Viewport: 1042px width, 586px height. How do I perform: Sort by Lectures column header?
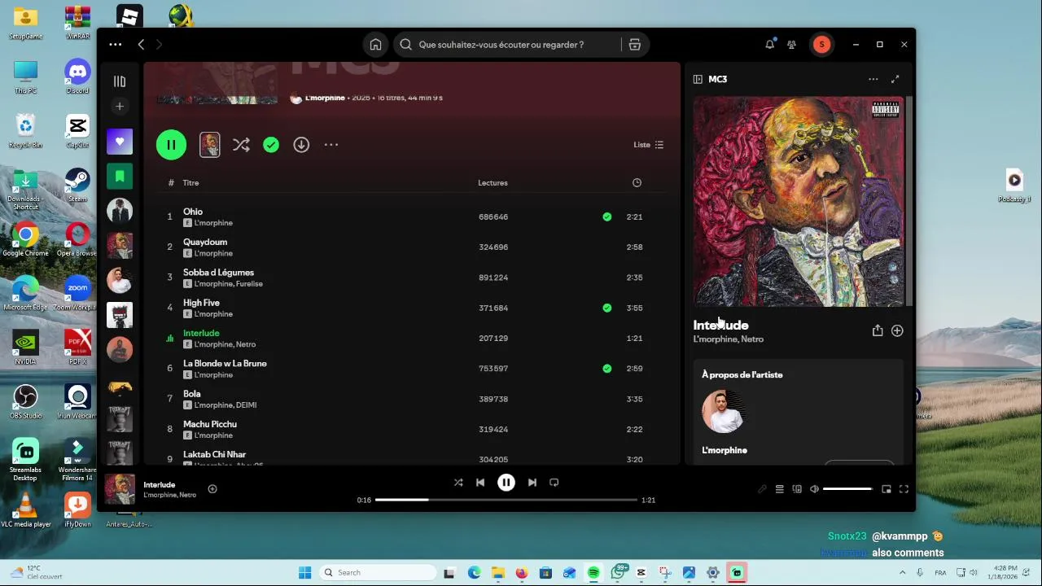point(493,183)
